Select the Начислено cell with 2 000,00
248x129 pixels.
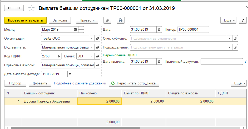point(100,101)
